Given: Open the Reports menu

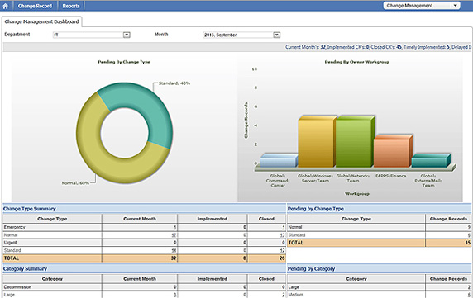Looking at the screenshot, I should coord(71,6).
